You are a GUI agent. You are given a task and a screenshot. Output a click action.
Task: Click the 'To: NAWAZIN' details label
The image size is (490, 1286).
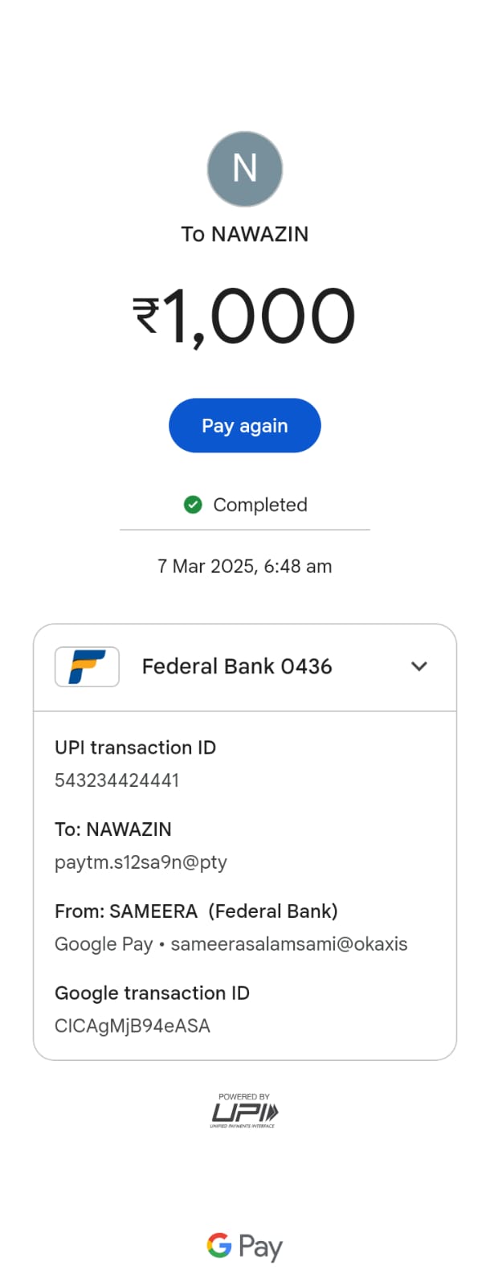coord(113,829)
